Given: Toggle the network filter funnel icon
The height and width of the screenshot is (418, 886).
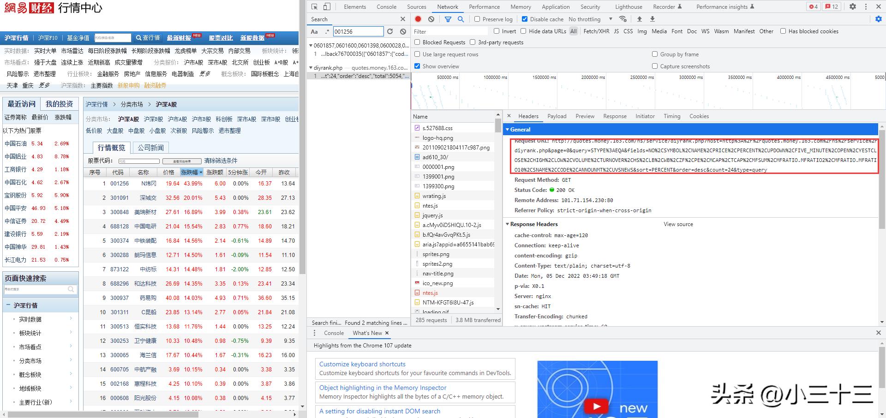Looking at the screenshot, I should [x=448, y=19].
